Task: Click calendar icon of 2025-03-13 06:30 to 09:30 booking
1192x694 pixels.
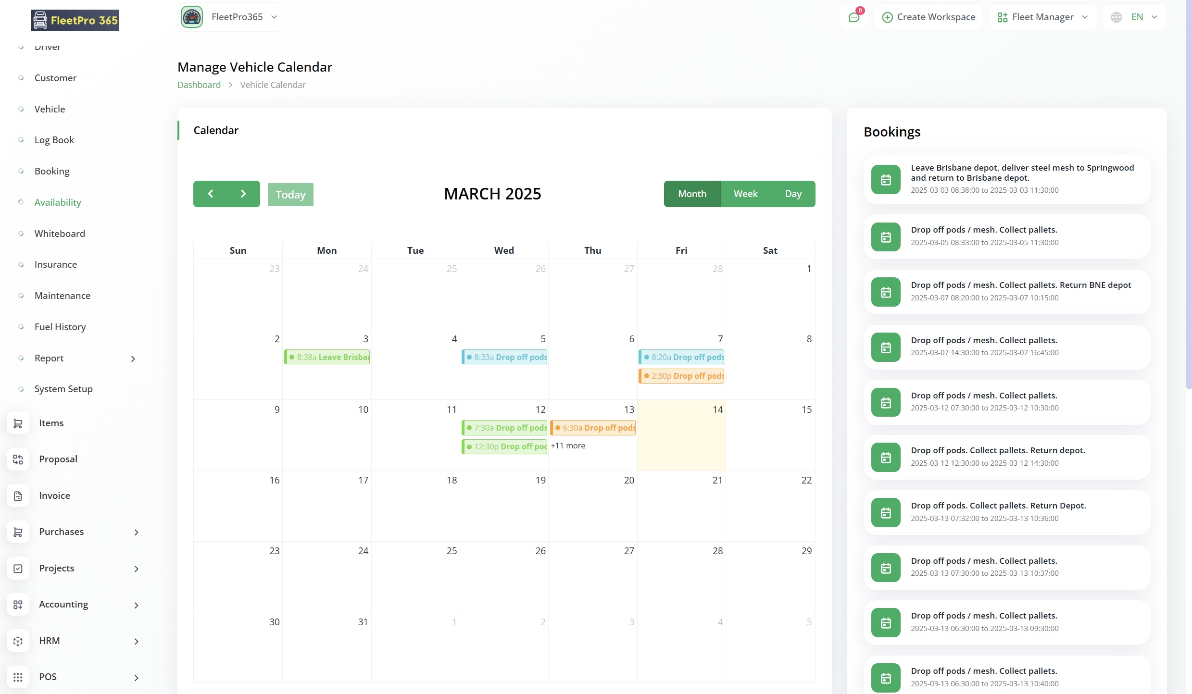Action: 886,623
